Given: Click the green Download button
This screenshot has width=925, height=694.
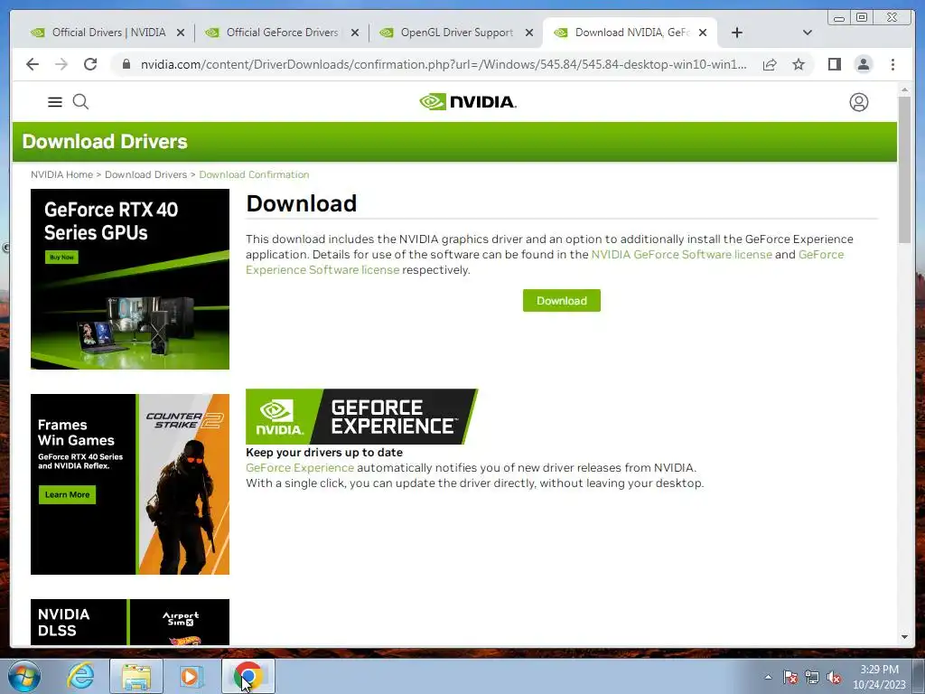Looking at the screenshot, I should pos(562,300).
